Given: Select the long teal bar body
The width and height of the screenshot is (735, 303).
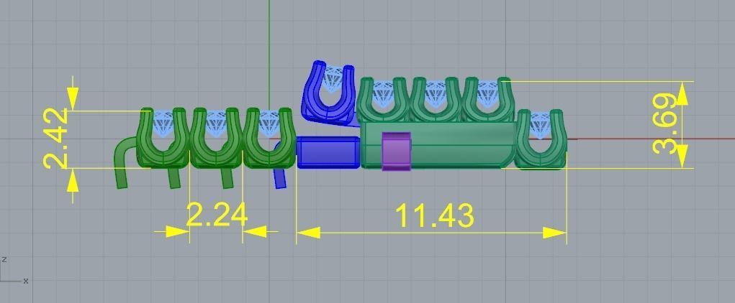Looking at the screenshot, I should pos(438,145).
